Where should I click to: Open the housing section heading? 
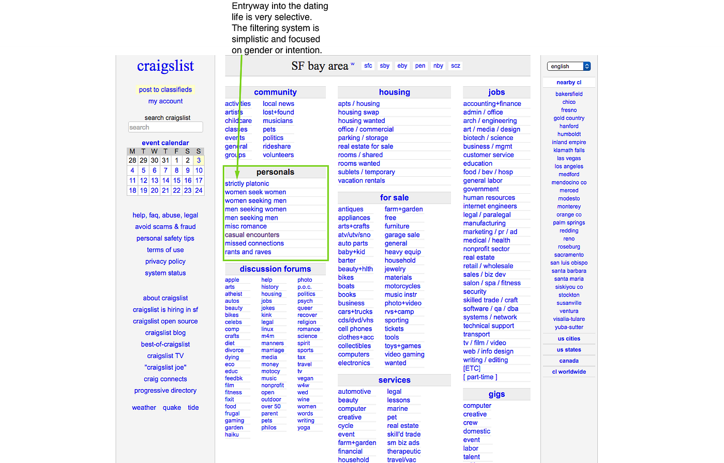coord(395,92)
